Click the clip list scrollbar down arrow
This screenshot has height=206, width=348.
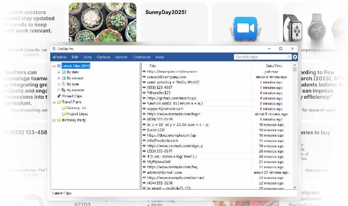tap(295, 187)
